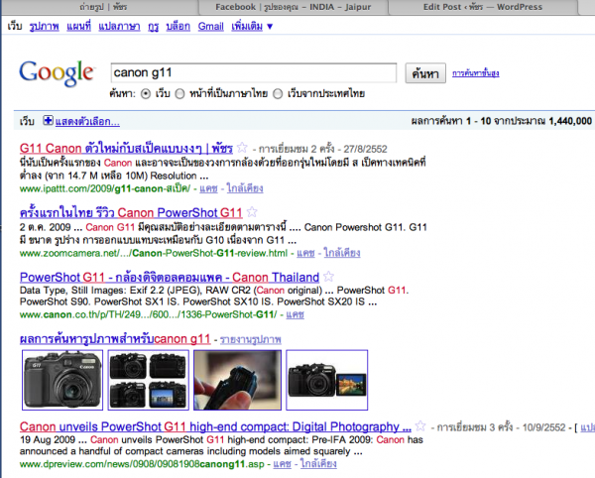Open ใกล้เคียง similar link for dpreview.com result
This screenshot has width=595, height=478.
coord(318,463)
